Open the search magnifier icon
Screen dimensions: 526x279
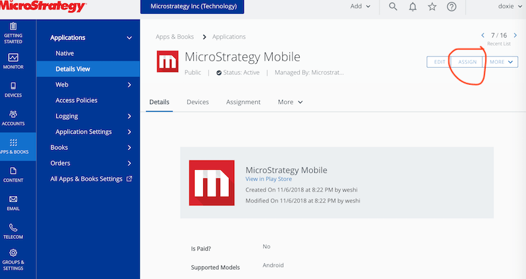tap(393, 7)
